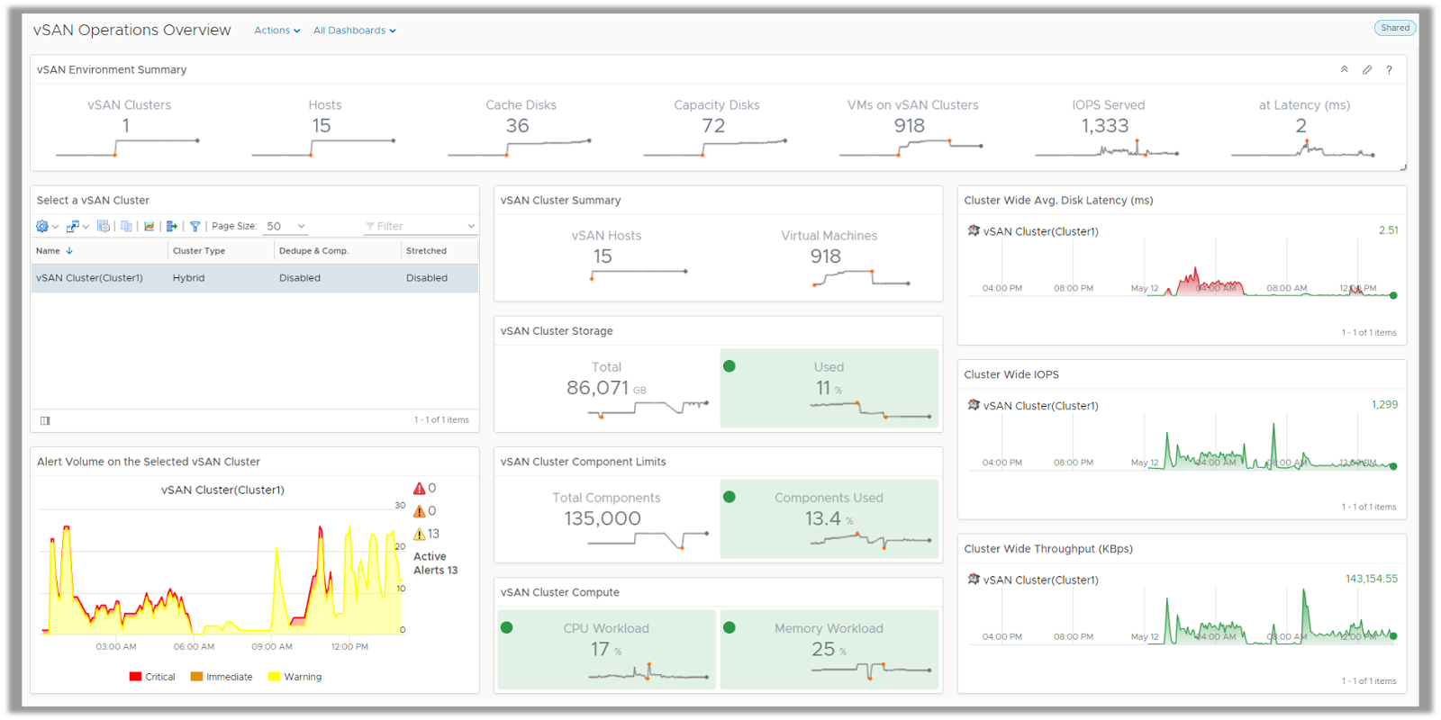The height and width of the screenshot is (720, 1441).
Task: Toggle the Immediate legend series in alert chart
Action: 222,677
